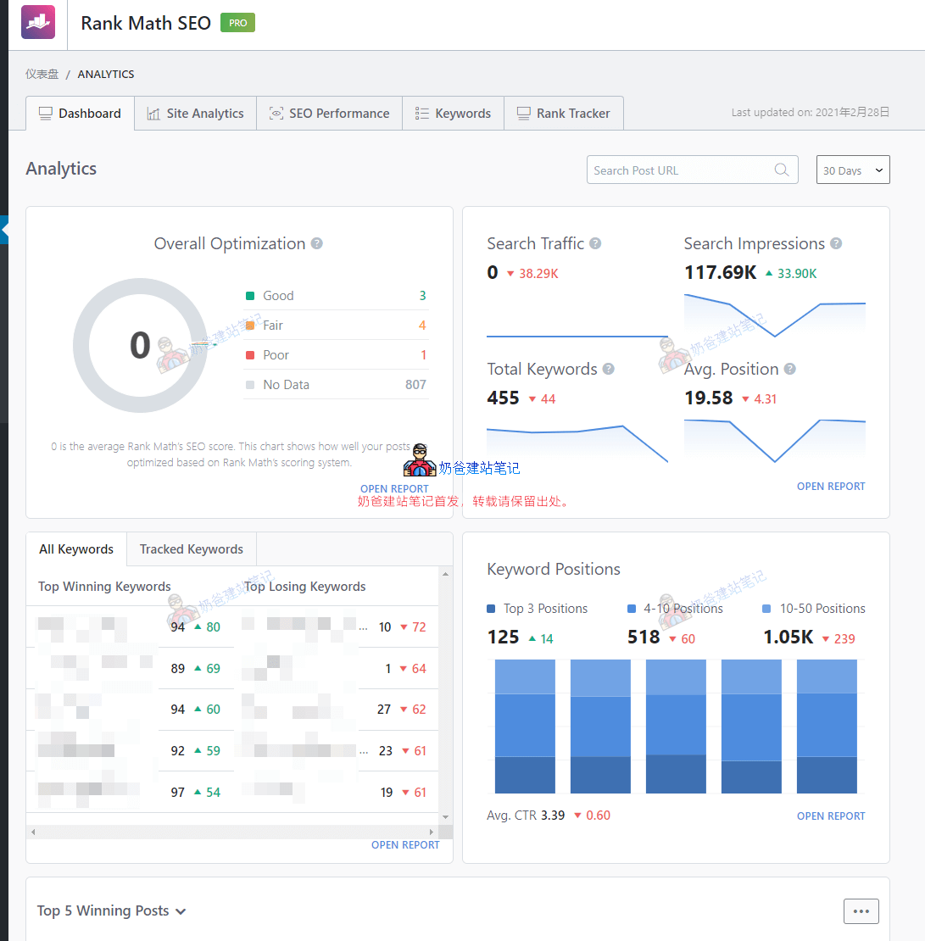Click the help icon beside Overall Optimization
This screenshot has height=941, width=925.
tap(317, 244)
